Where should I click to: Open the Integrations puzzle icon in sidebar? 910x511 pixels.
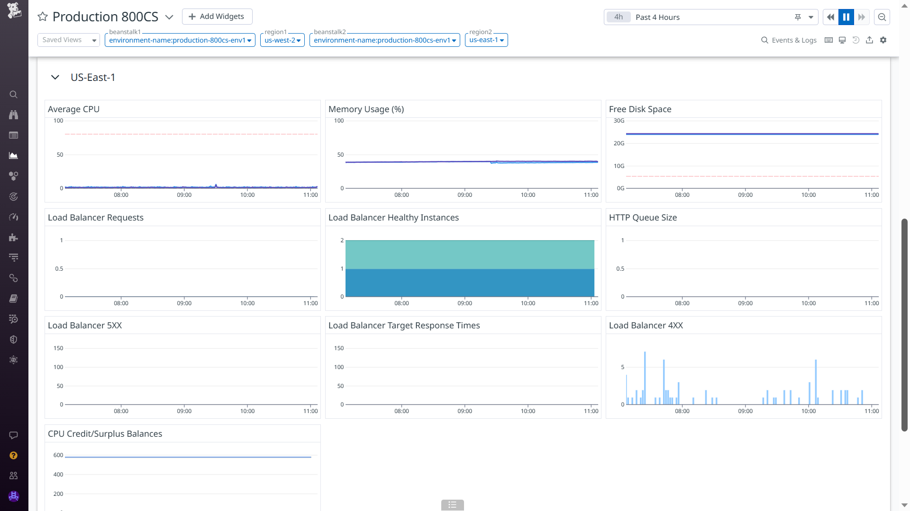pos(13,238)
